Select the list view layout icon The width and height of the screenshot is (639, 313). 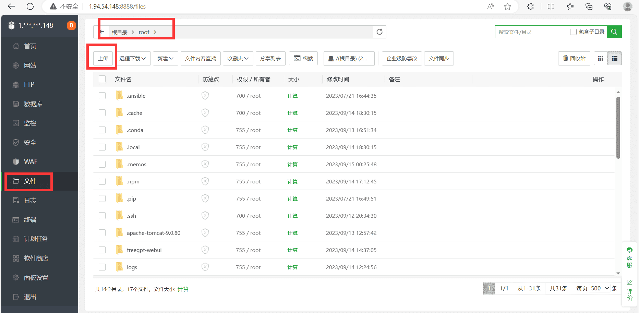click(615, 58)
